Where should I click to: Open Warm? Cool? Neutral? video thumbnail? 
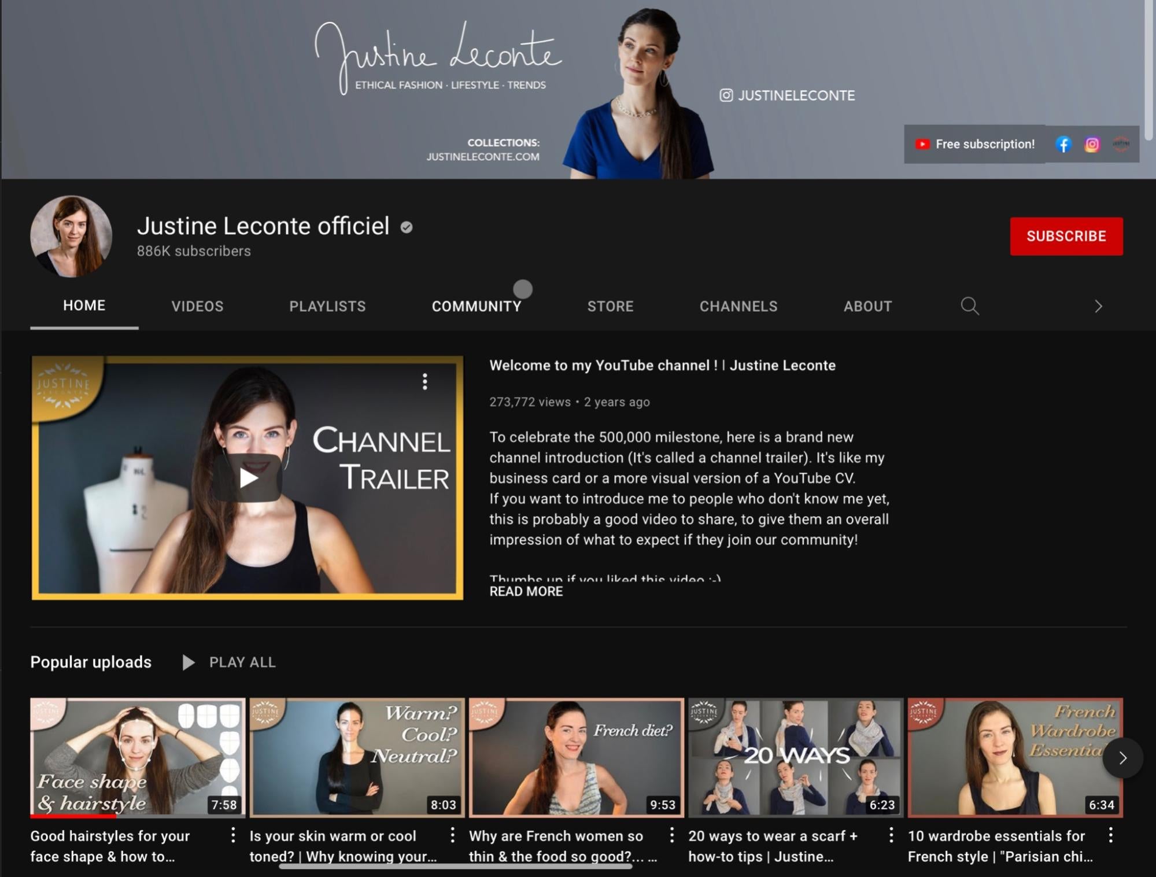pyautogui.click(x=357, y=758)
